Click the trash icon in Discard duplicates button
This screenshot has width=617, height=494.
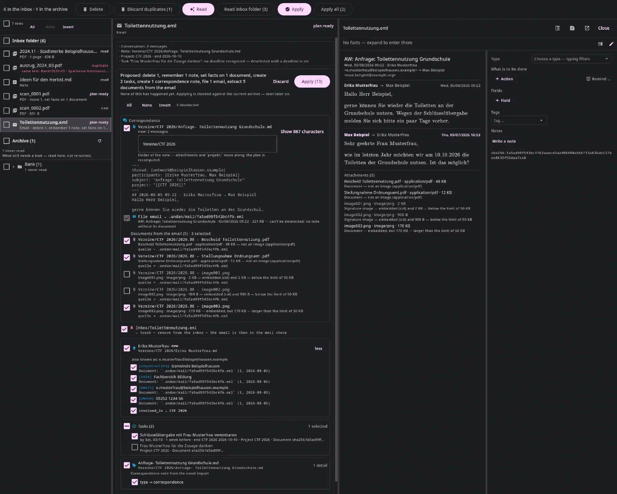point(123,9)
